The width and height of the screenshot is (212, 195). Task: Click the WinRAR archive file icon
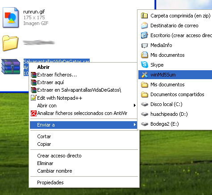pos(11,67)
